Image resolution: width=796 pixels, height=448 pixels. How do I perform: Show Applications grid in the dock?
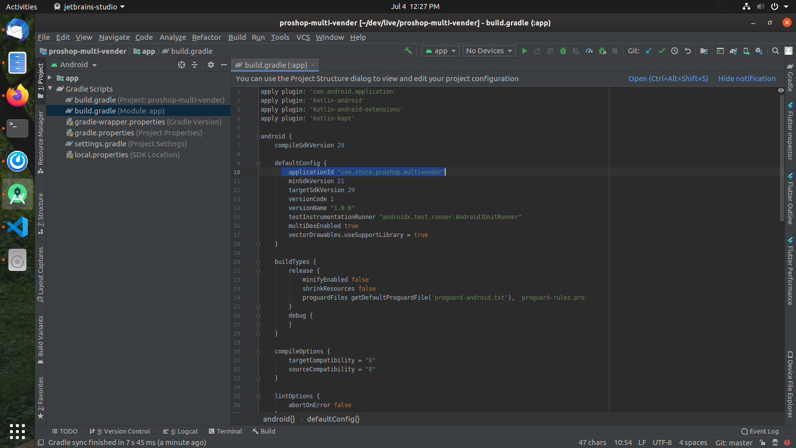17,431
